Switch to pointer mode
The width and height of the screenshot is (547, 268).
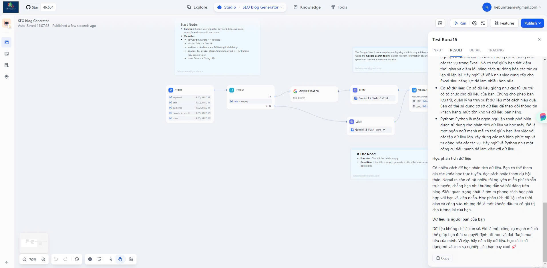(111, 259)
